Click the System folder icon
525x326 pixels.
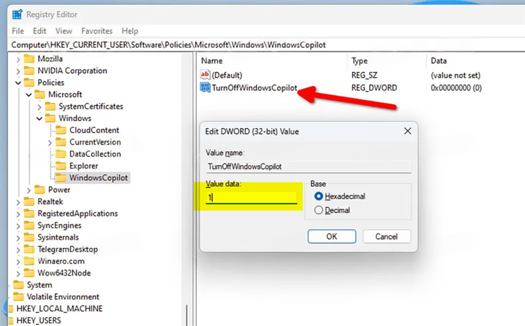coord(18,285)
